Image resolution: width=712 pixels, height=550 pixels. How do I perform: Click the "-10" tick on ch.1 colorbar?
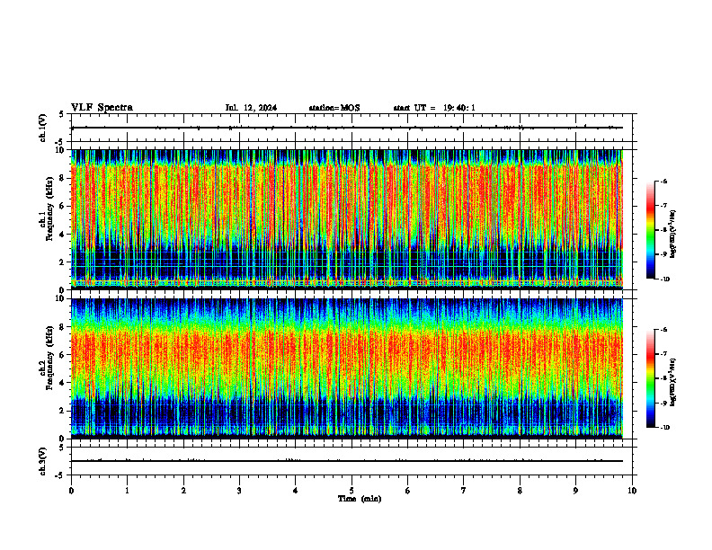pyautogui.click(x=665, y=279)
